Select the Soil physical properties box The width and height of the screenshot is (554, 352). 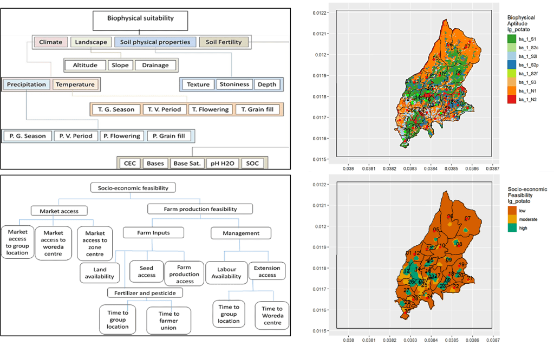coord(155,42)
